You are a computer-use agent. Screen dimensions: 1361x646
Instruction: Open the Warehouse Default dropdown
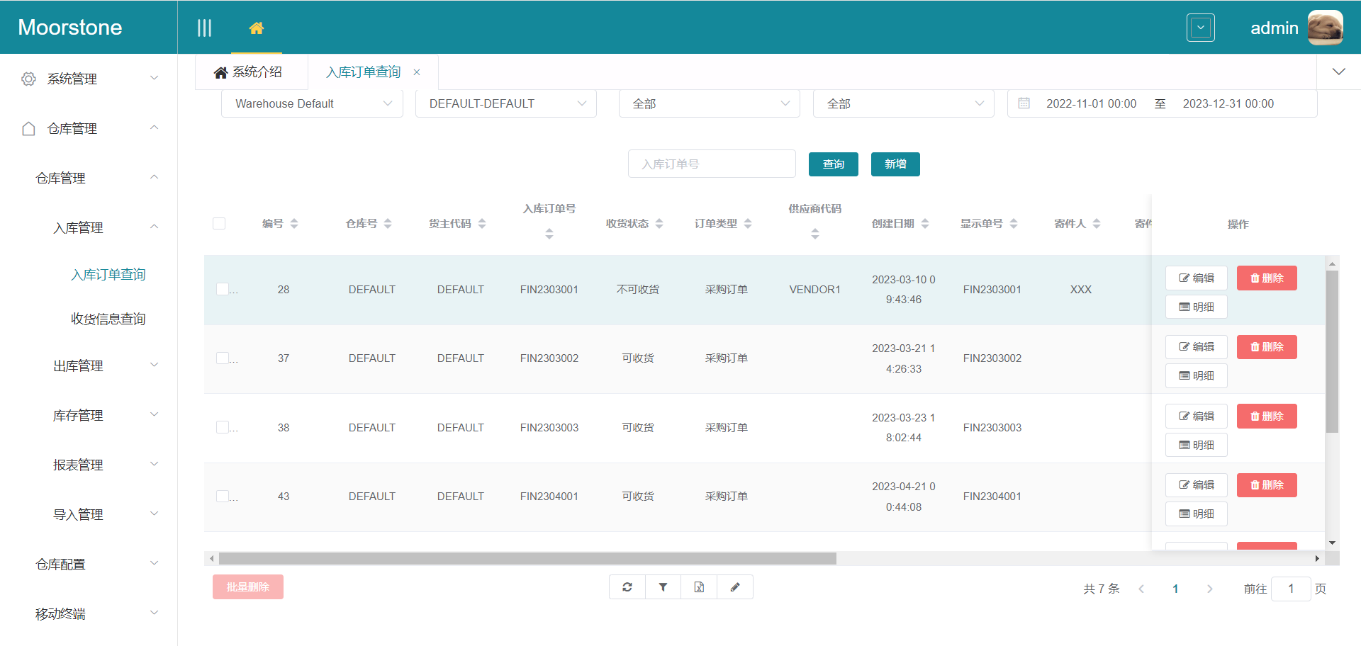312,103
